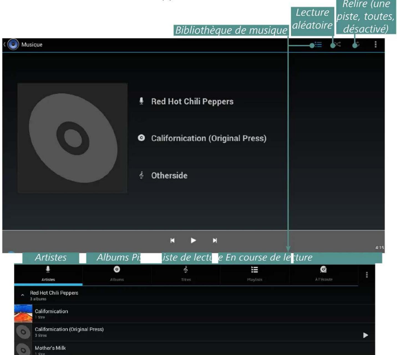Image resolution: width=397 pixels, height=355 pixels.
Task: Click the Red Hot Chili Peppers artist name
Action: pos(54,293)
